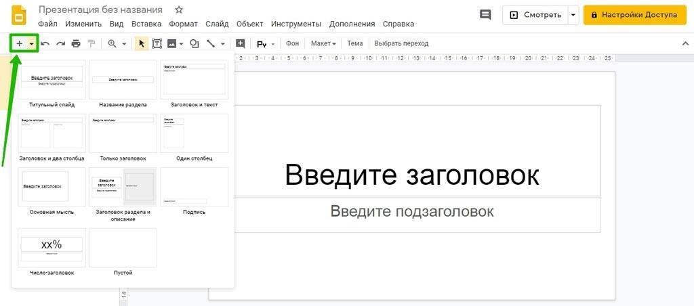Click the print icon
This screenshot has width=694, height=306.
76,43
